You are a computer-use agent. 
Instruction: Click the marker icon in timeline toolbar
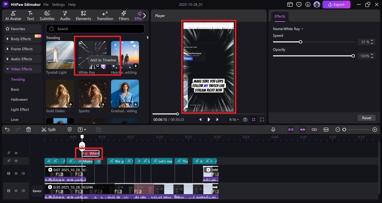[69, 129]
